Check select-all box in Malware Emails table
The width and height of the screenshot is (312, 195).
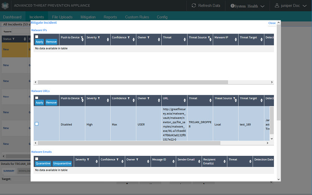point(37,159)
